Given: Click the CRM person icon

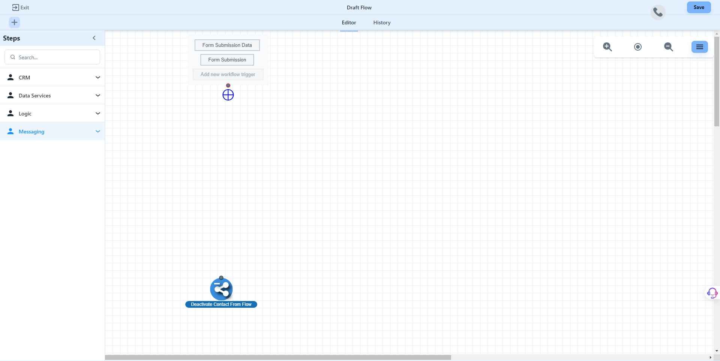Looking at the screenshot, I should (x=10, y=77).
